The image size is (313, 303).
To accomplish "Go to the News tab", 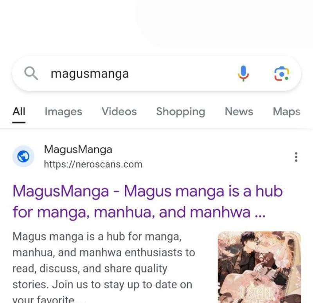I will (239, 111).
